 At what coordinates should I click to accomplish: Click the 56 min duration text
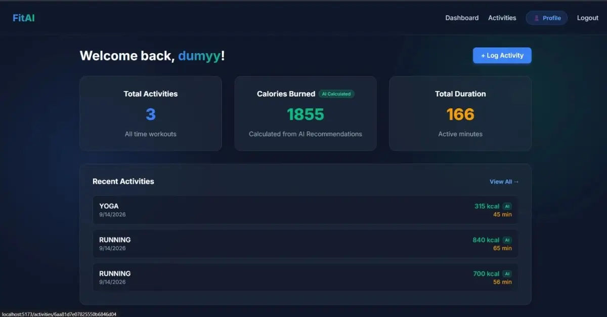502,282
